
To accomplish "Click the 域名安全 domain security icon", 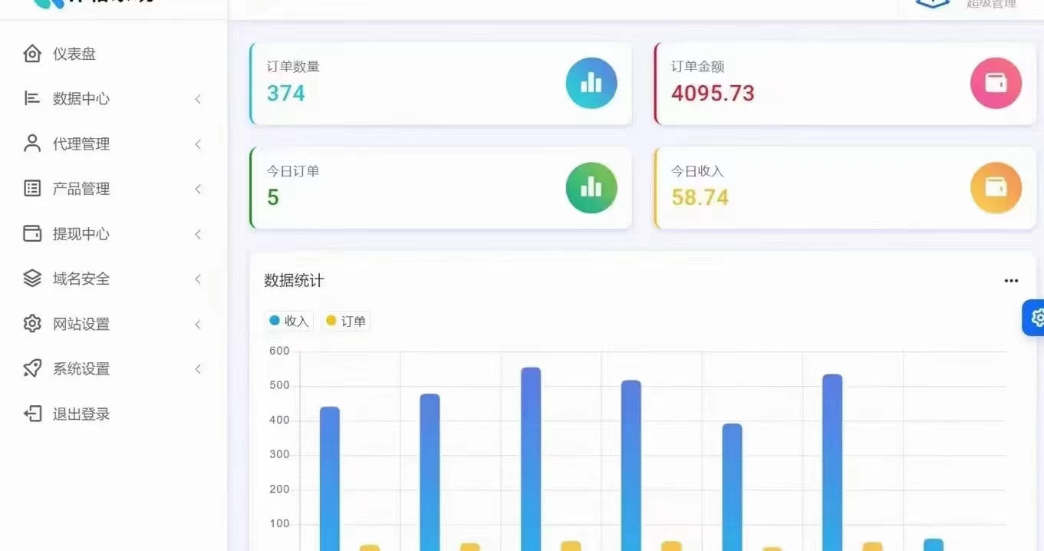I will (31, 279).
